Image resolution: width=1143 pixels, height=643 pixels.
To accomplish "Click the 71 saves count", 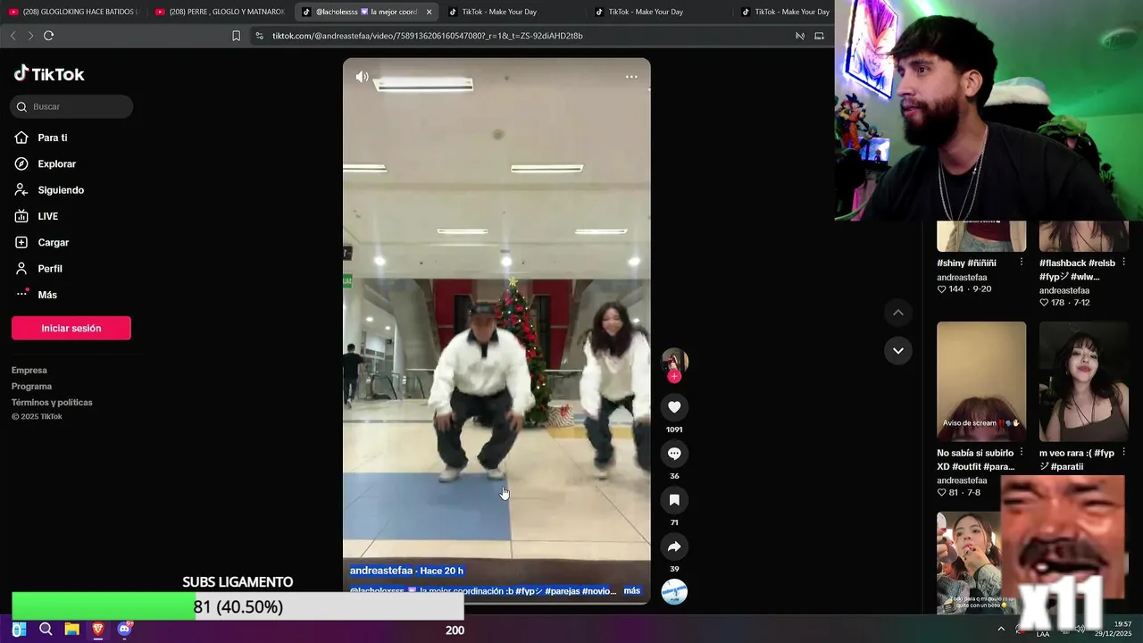I will point(674,522).
